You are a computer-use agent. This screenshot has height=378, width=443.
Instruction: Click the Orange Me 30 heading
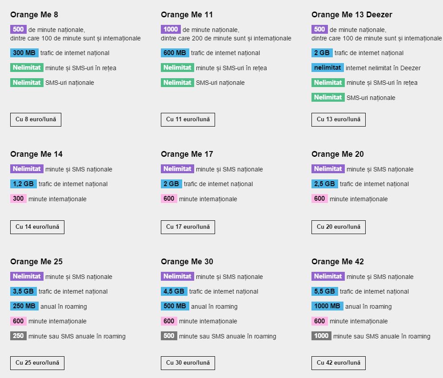pyautogui.click(x=187, y=262)
